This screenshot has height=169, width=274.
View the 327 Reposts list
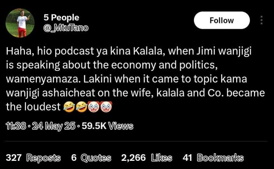(33, 158)
